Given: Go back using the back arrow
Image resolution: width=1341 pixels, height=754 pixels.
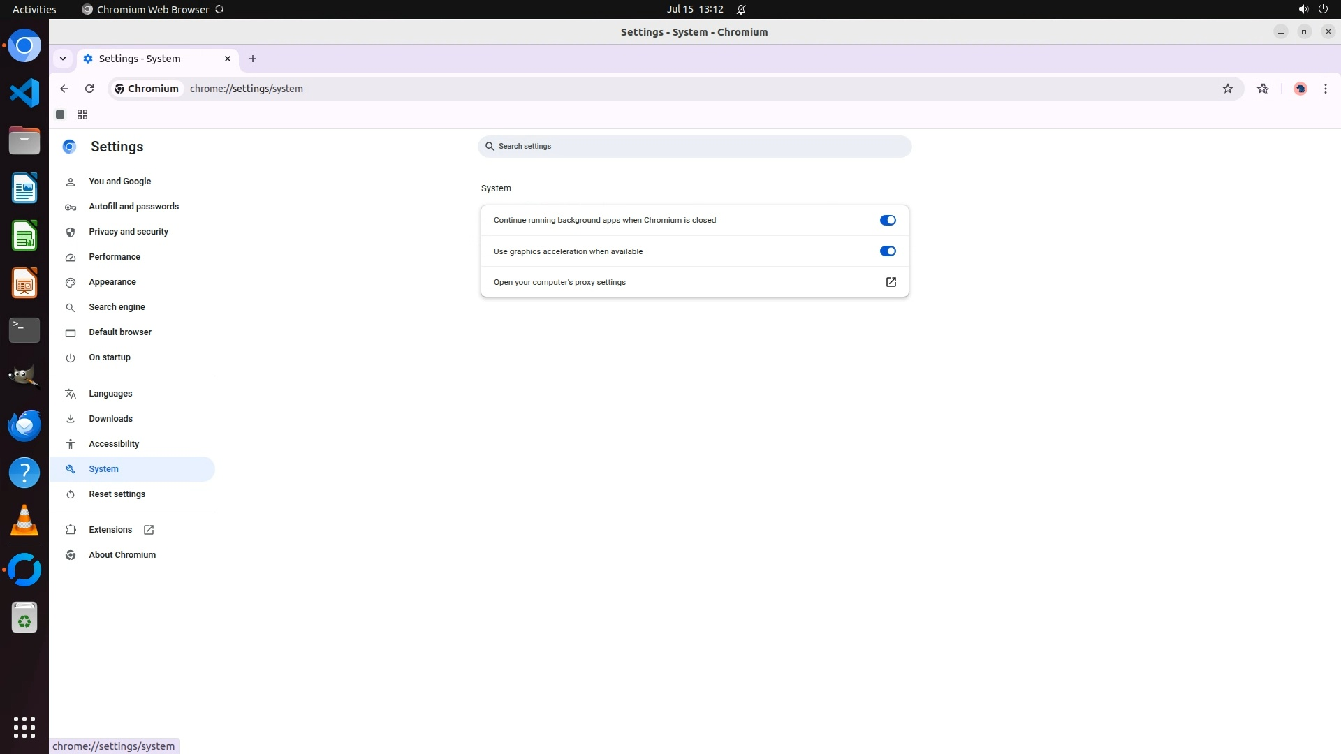Looking at the screenshot, I should point(64,89).
